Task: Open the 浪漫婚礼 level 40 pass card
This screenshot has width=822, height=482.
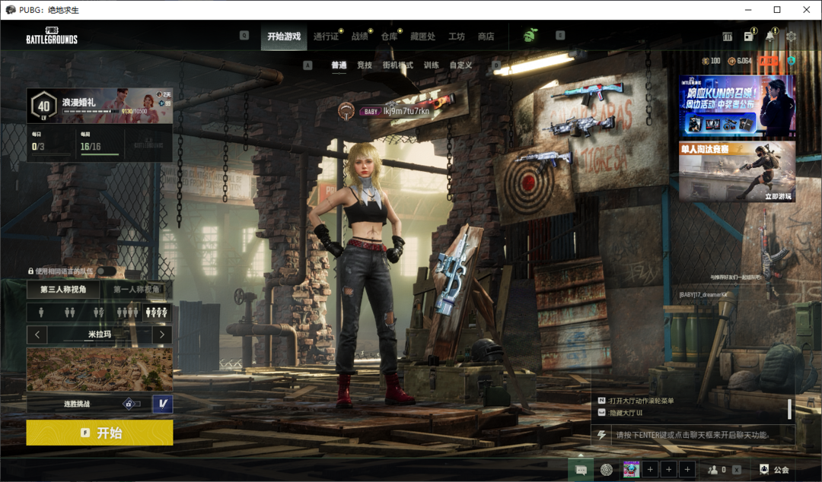Action: (x=100, y=106)
